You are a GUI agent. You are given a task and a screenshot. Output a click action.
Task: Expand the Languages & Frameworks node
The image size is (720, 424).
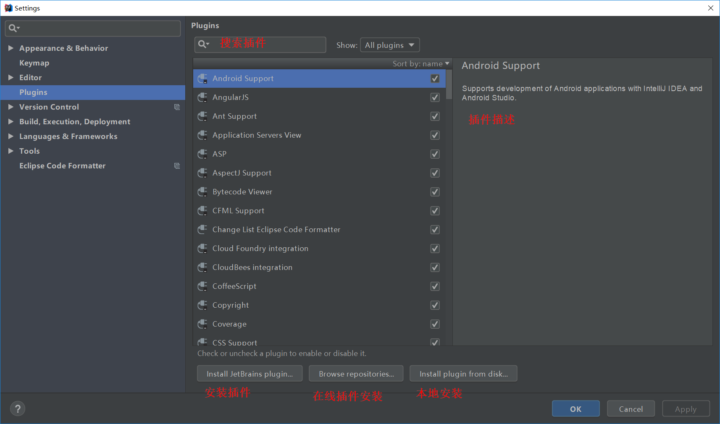pyautogui.click(x=11, y=136)
